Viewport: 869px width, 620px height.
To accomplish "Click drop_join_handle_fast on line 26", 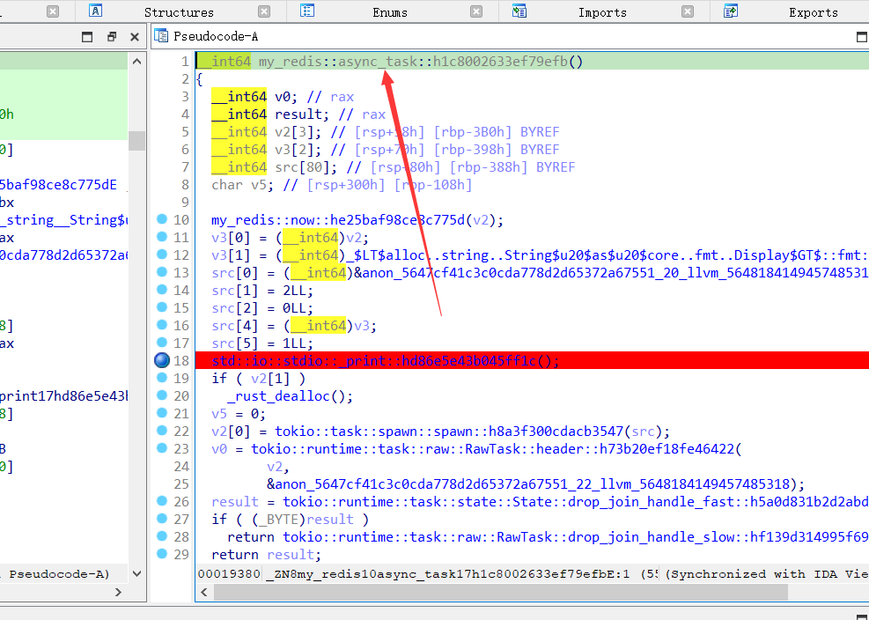I will pos(576,502).
